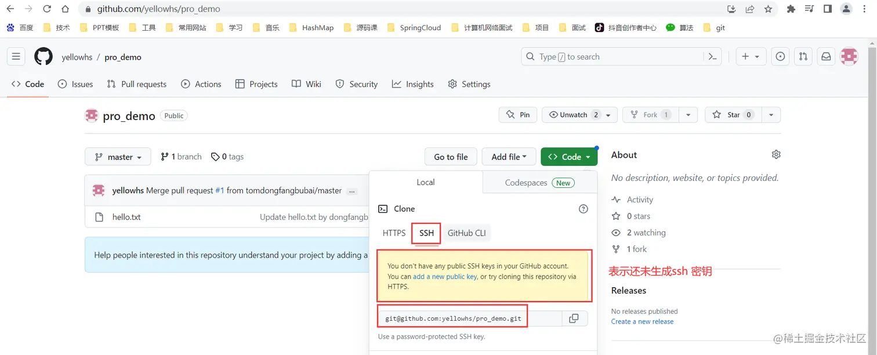Open 抖音创作者中心 bookmark

click(x=626, y=27)
